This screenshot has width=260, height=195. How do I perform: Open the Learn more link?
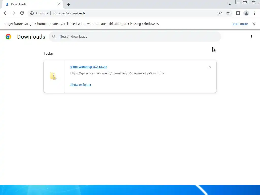(239, 24)
